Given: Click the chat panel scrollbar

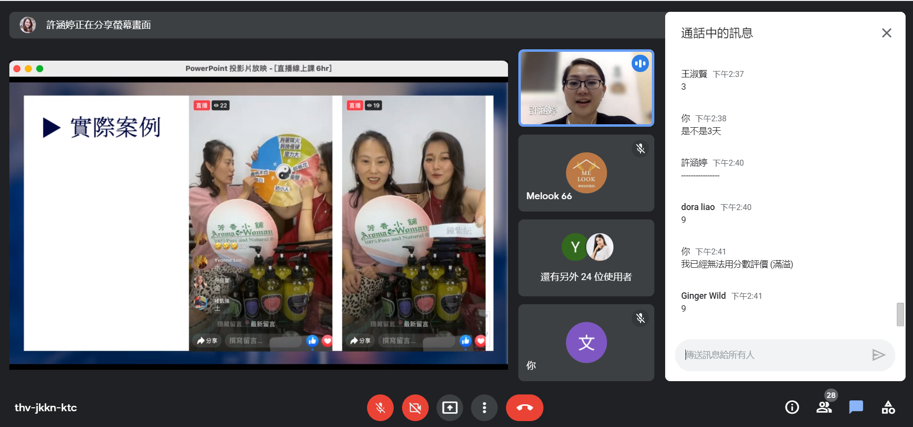Looking at the screenshot, I should click(x=900, y=315).
